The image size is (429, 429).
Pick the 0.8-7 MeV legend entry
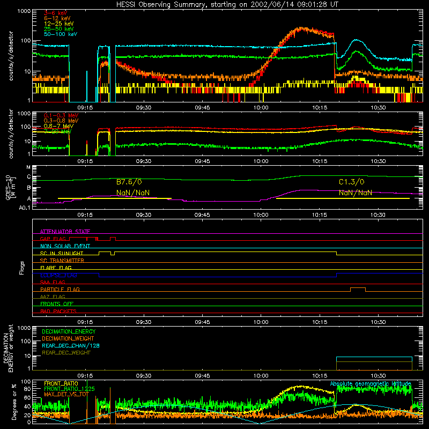pos(58,126)
